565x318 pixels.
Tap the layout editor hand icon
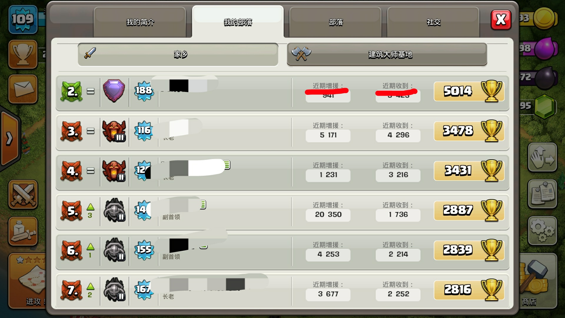pos(542,157)
